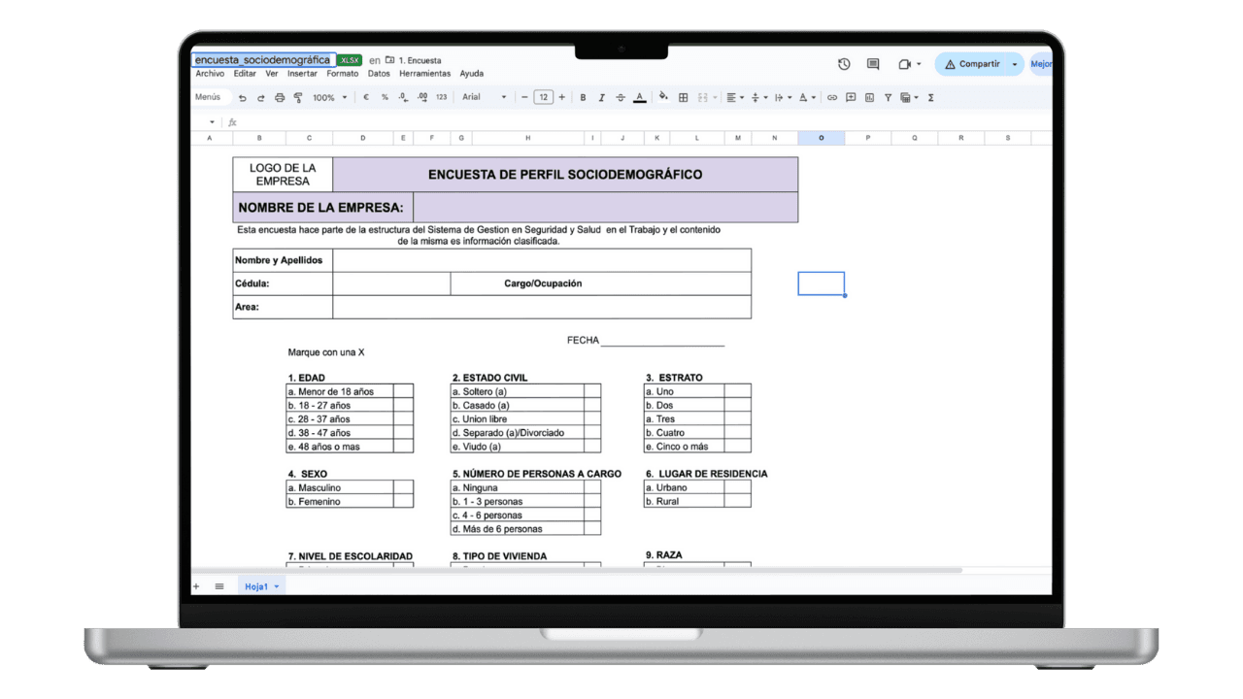This screenshot has height=699, width=1243.
Task: Create a filter
Action: coord(889,97)
